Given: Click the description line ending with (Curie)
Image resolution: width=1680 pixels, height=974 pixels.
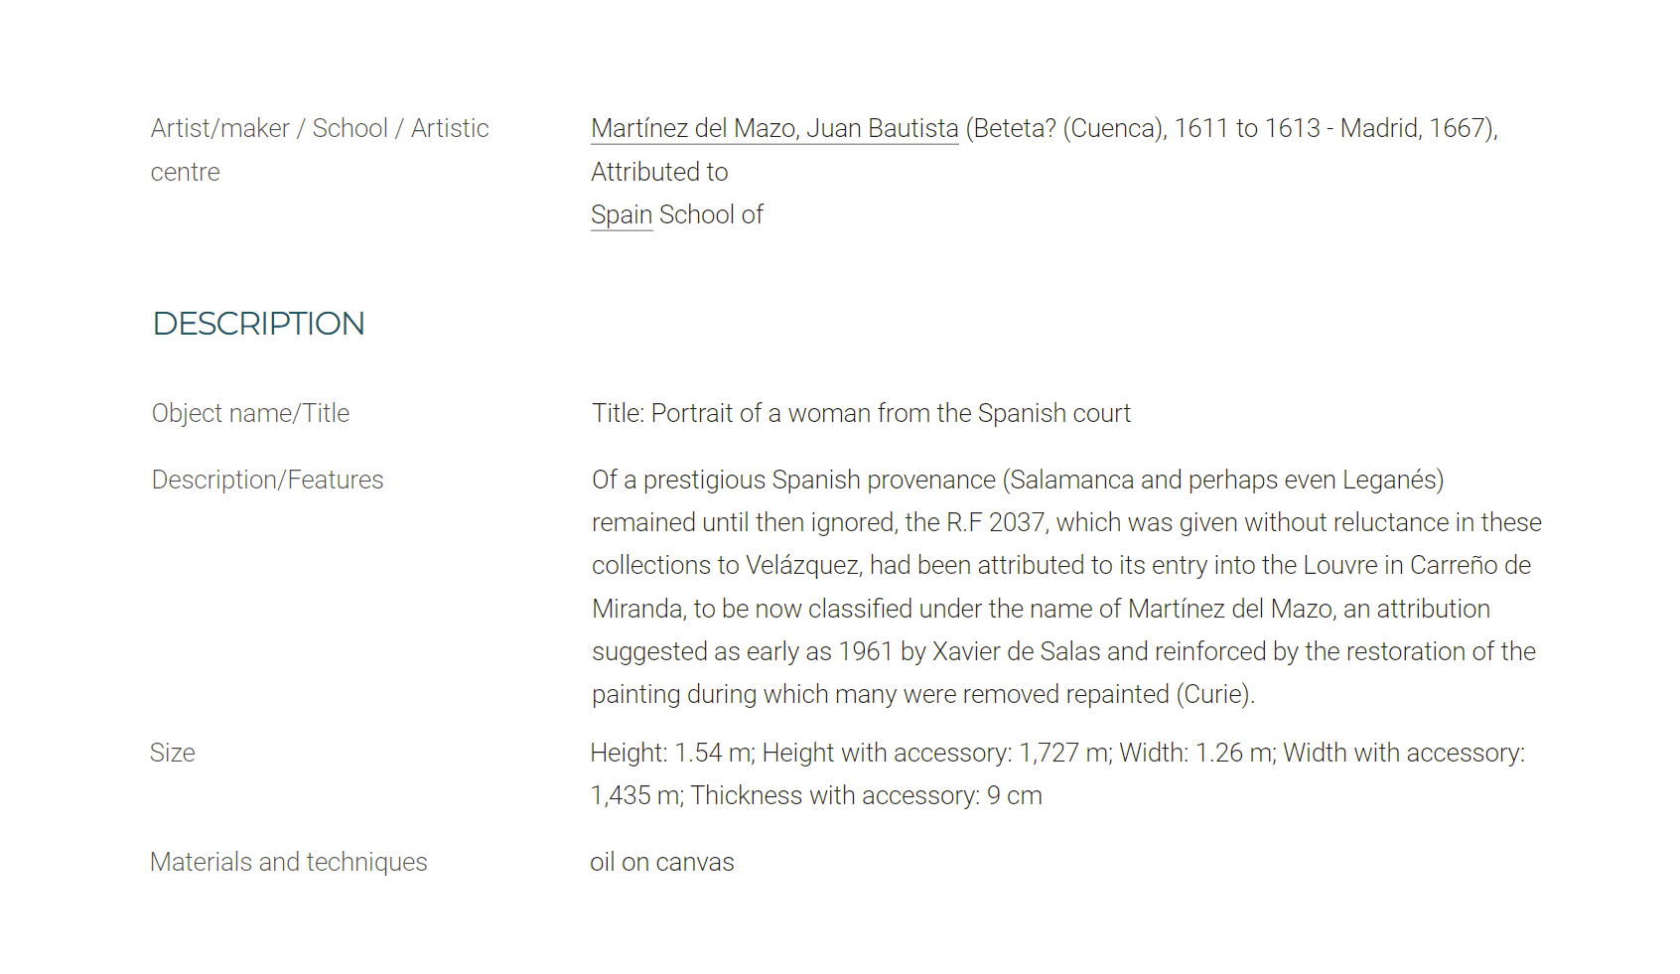Looking at the screenshot, I should (x=923, y=694).
